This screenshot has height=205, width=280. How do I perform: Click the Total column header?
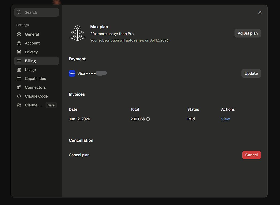(135, 109)
